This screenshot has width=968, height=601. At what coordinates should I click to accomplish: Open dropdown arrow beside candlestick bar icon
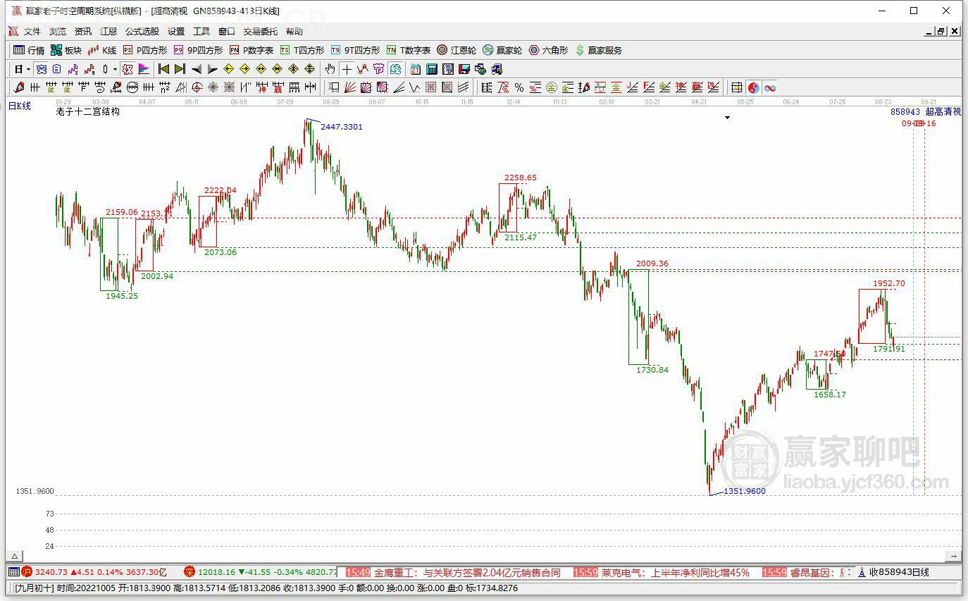tap(115, 69)
